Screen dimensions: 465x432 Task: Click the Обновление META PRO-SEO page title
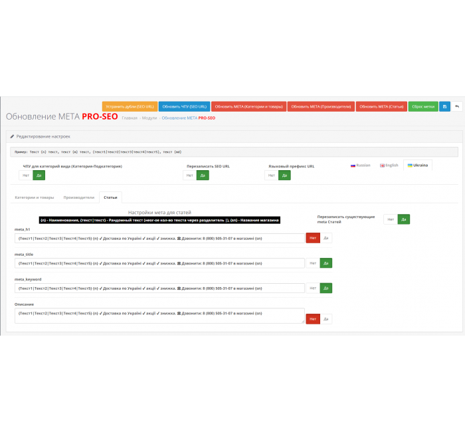[62, 116]
